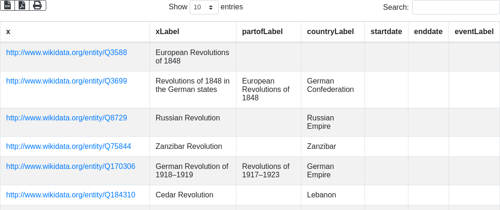Select the Cedar Revolution cell
Screen dimensions: 500x210
tap(185, 195)
